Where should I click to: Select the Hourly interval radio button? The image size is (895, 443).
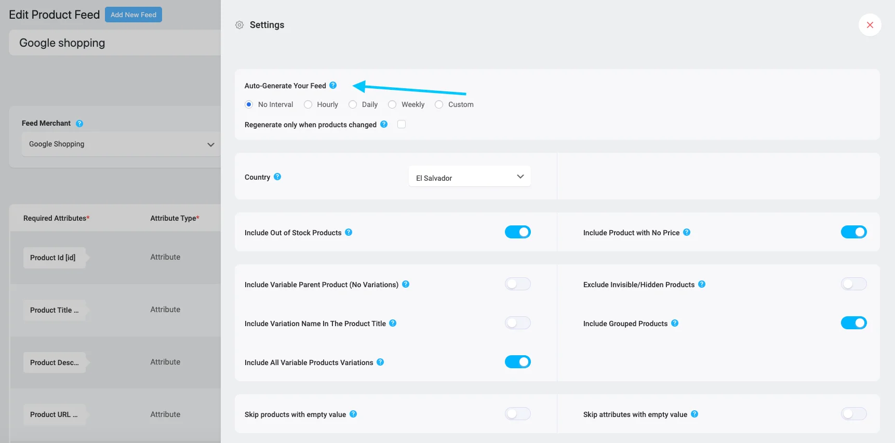[x=308, y=104]
